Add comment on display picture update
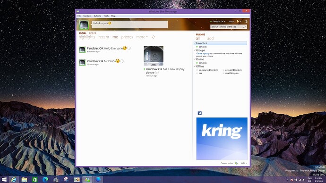 [x=157, y=73]
